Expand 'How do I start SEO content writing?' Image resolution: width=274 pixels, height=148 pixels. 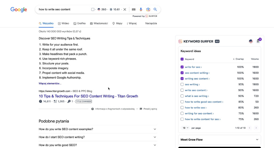pyautogui.click(x=98, y=137)
